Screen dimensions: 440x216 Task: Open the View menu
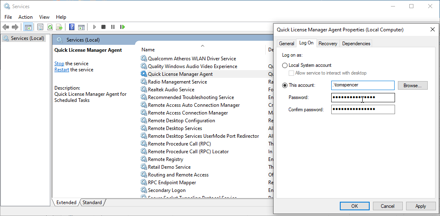pos(44,17)
